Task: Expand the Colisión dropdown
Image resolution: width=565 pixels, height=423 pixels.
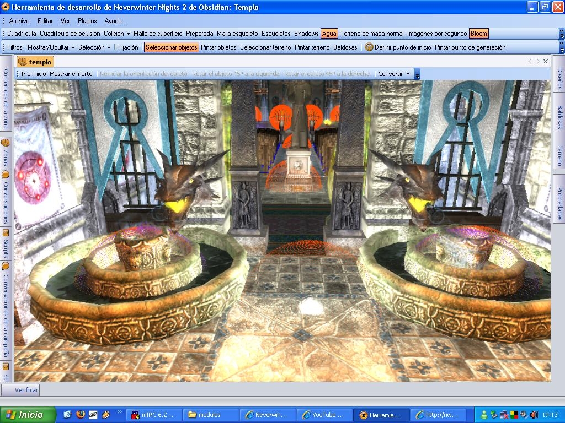Action: click(117, 34)
